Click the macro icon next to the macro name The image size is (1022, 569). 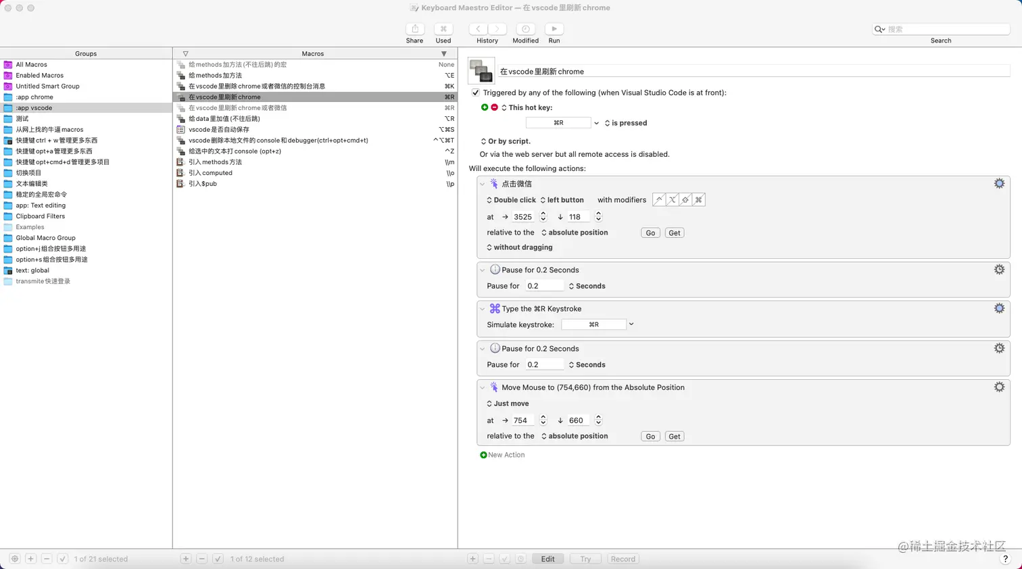coord(481,71)
